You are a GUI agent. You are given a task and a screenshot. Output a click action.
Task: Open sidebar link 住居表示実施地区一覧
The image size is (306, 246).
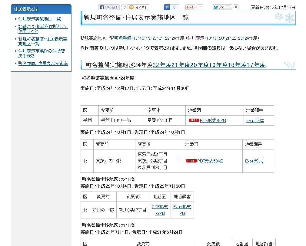(x=39, y=19)
